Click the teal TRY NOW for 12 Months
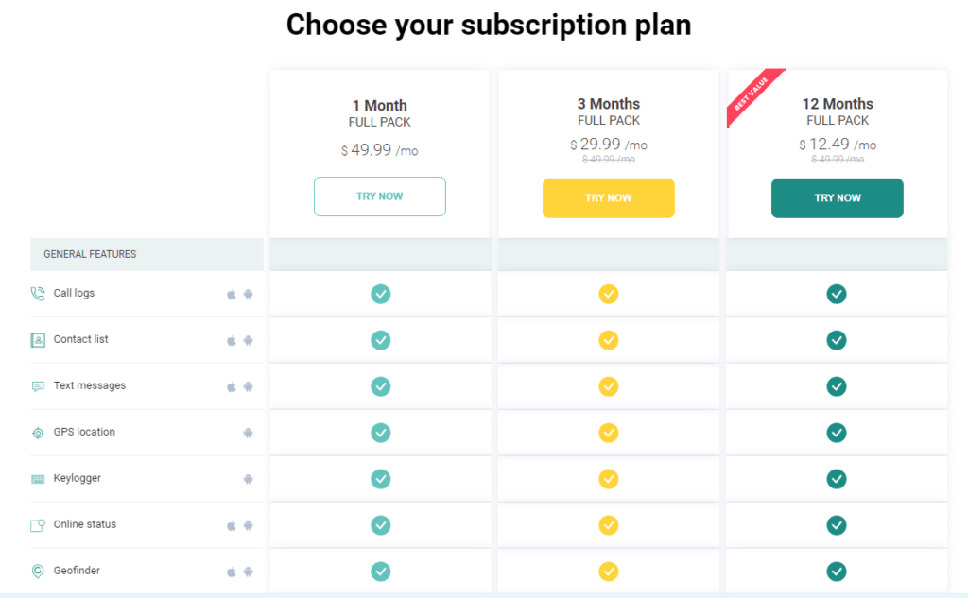 click(x=837, y=198)
